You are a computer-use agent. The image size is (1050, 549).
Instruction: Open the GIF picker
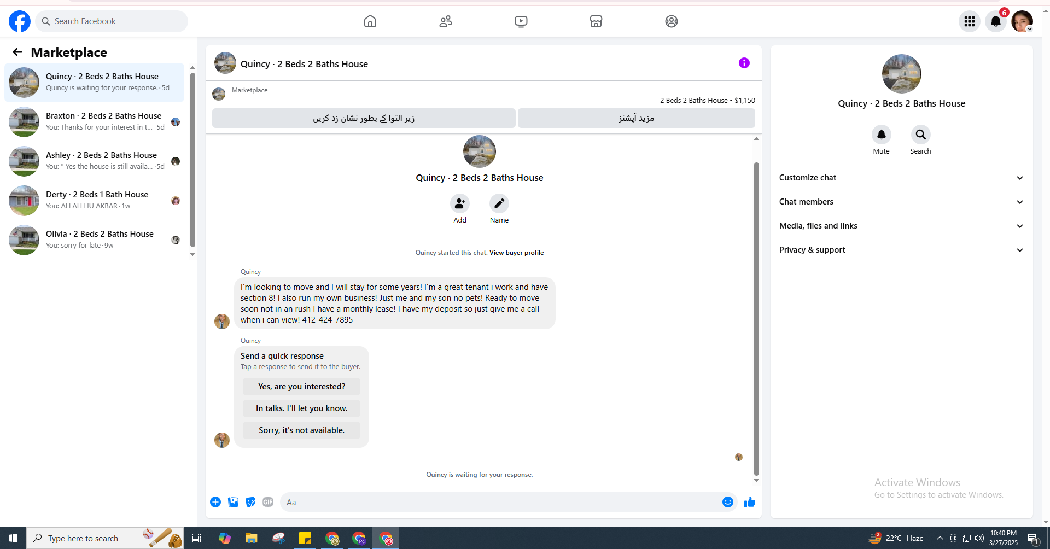[268, 502]
